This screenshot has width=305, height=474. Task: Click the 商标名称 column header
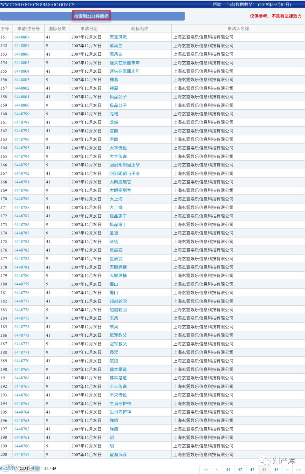[140, 29]
